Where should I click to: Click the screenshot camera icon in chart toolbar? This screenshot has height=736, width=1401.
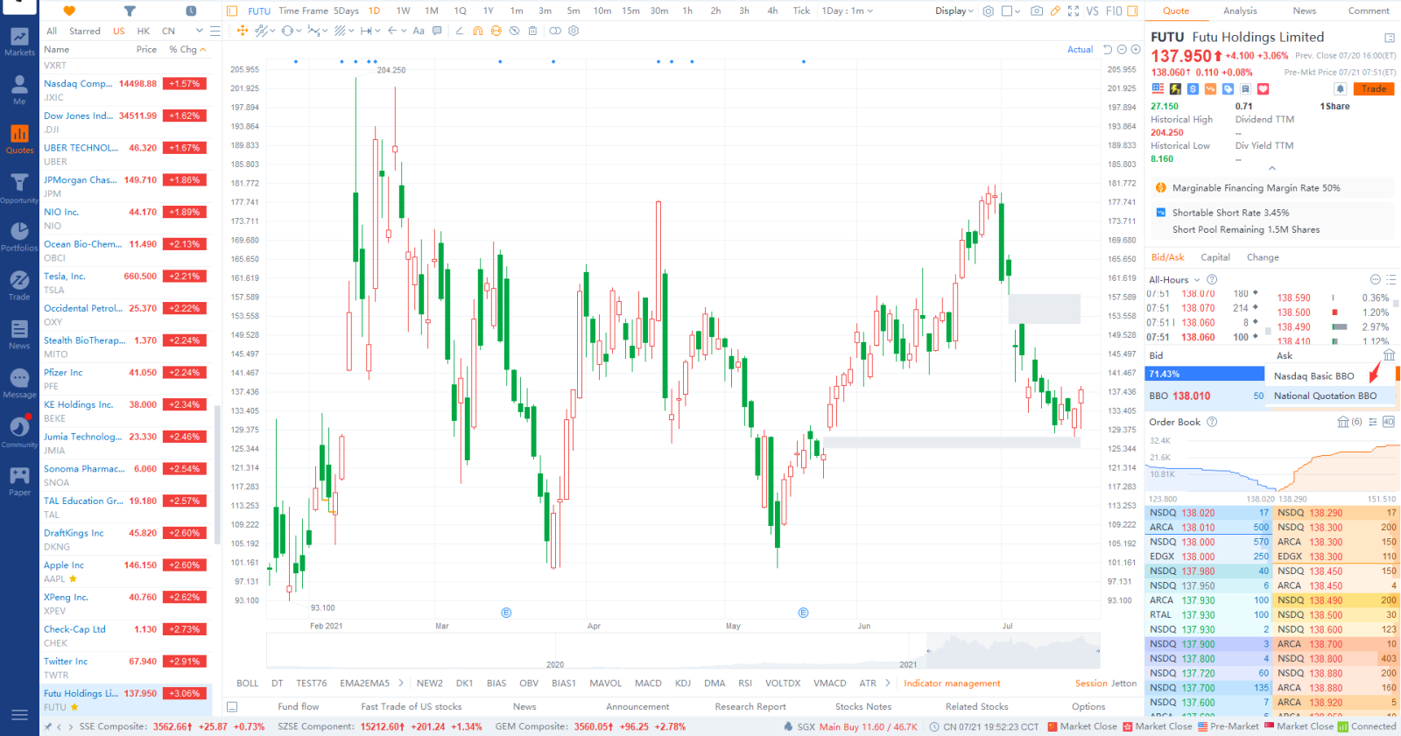(x=1037, y=11)
